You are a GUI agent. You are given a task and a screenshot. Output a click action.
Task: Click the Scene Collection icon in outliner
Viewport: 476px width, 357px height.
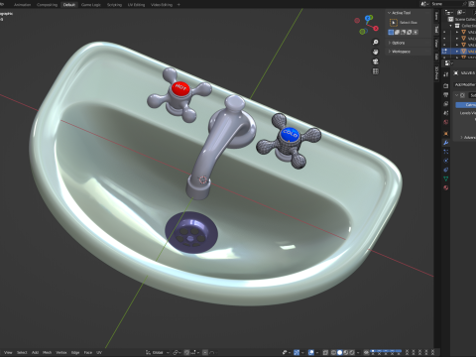point(450,19)
